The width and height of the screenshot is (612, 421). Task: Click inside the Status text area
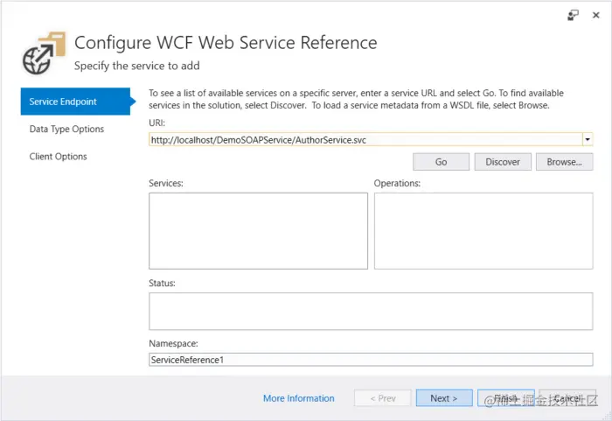coord(371,312)
